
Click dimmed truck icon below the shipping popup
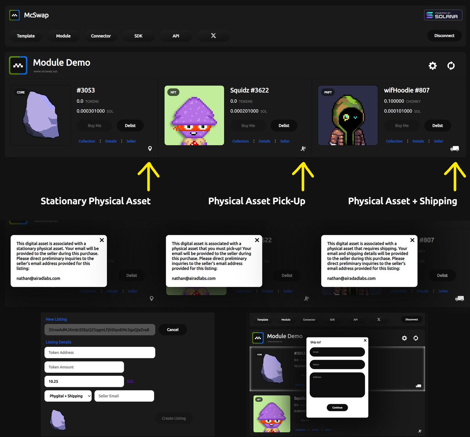point(459,298)
